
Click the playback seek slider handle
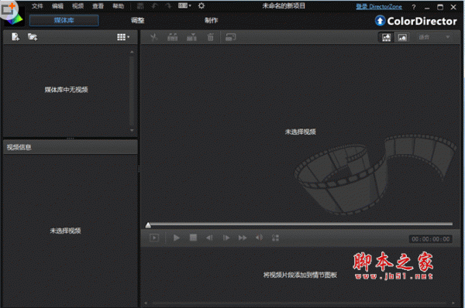coord(148,225)
